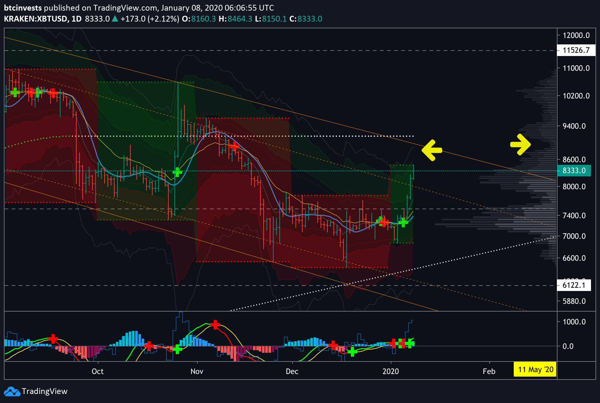Click the KRAKEN:XBTUSD, 1D symbol label
Image resolution: width=600 pixels, height=403 pixels.
click(43, 19)
